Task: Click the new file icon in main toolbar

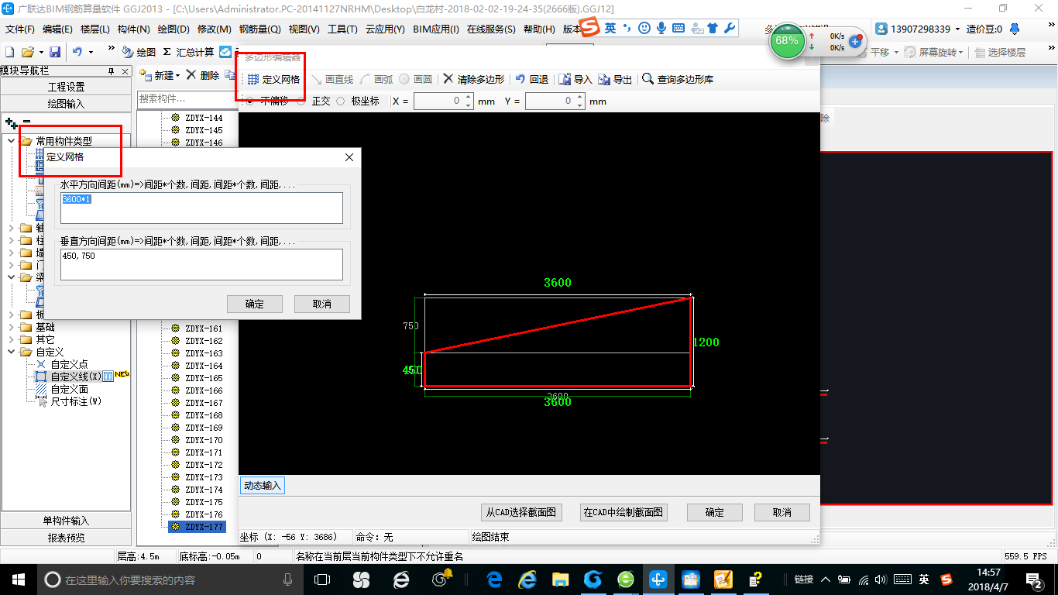Action: point(9,52)
